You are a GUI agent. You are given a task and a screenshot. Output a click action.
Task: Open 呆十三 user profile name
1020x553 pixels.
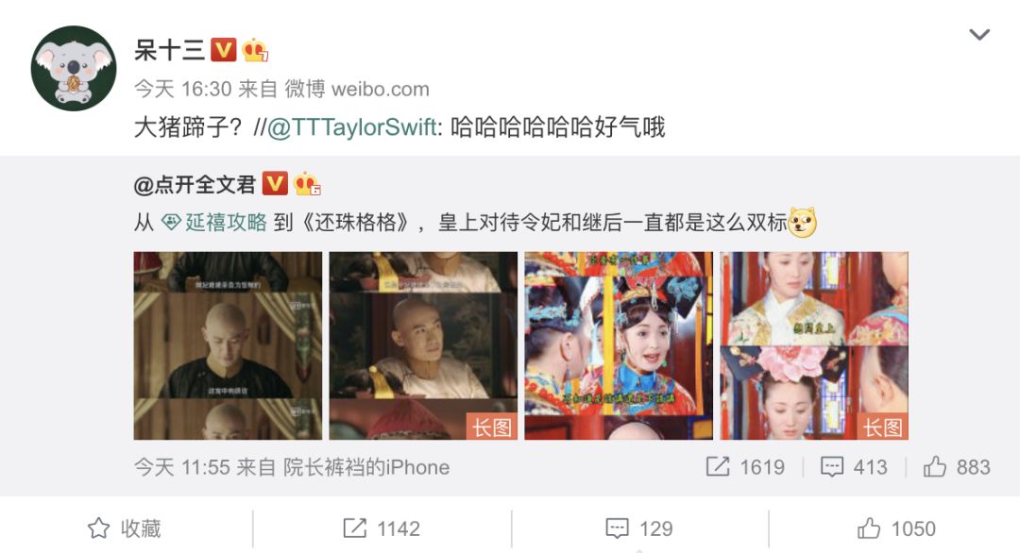(169, 50)
